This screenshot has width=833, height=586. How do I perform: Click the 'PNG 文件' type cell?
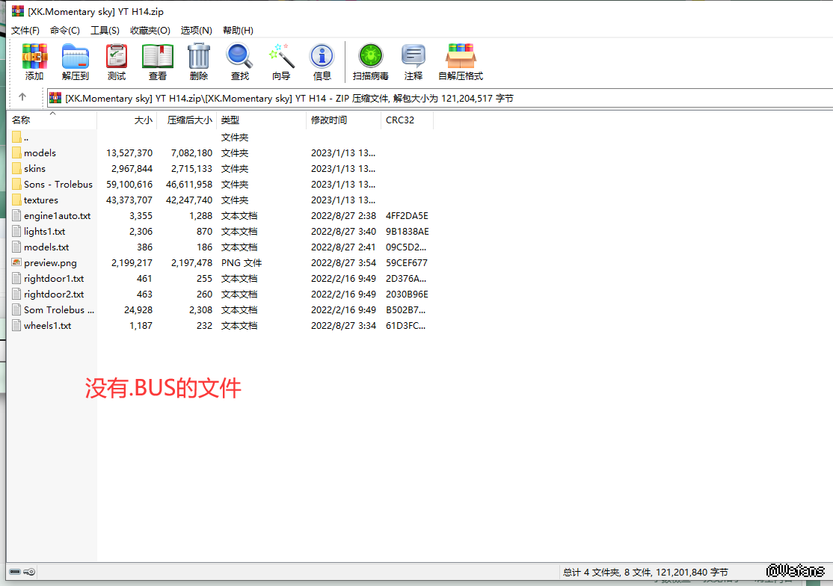[x=242, y=263]
